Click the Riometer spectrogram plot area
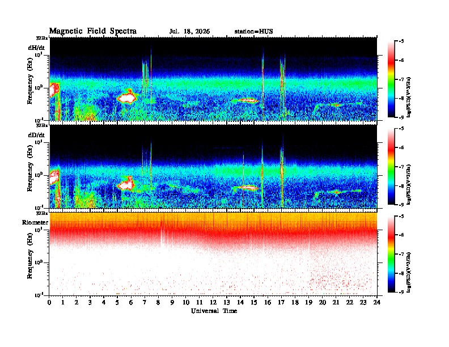This screenshot has height=347, width=449. (213, 254)
